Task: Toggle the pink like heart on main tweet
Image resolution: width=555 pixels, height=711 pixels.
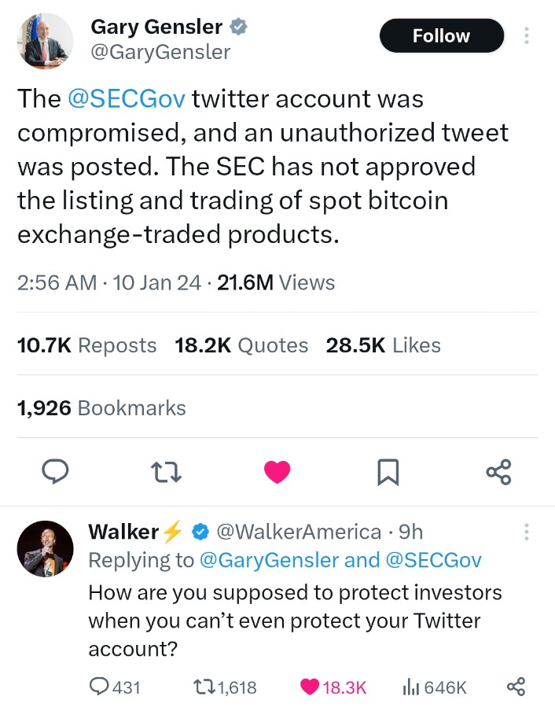Action: [277, 471]
